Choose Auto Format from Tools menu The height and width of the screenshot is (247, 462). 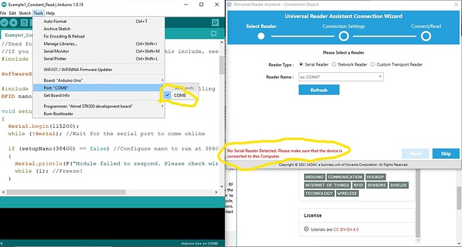tap(98, 21)
